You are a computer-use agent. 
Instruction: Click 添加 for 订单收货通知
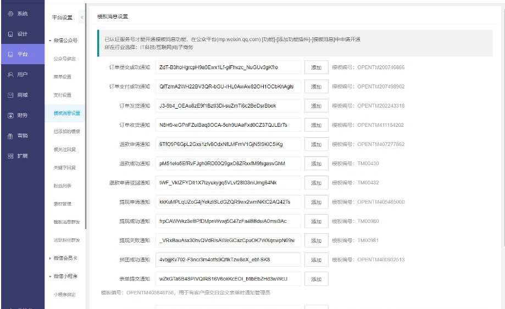click(317, 125)
